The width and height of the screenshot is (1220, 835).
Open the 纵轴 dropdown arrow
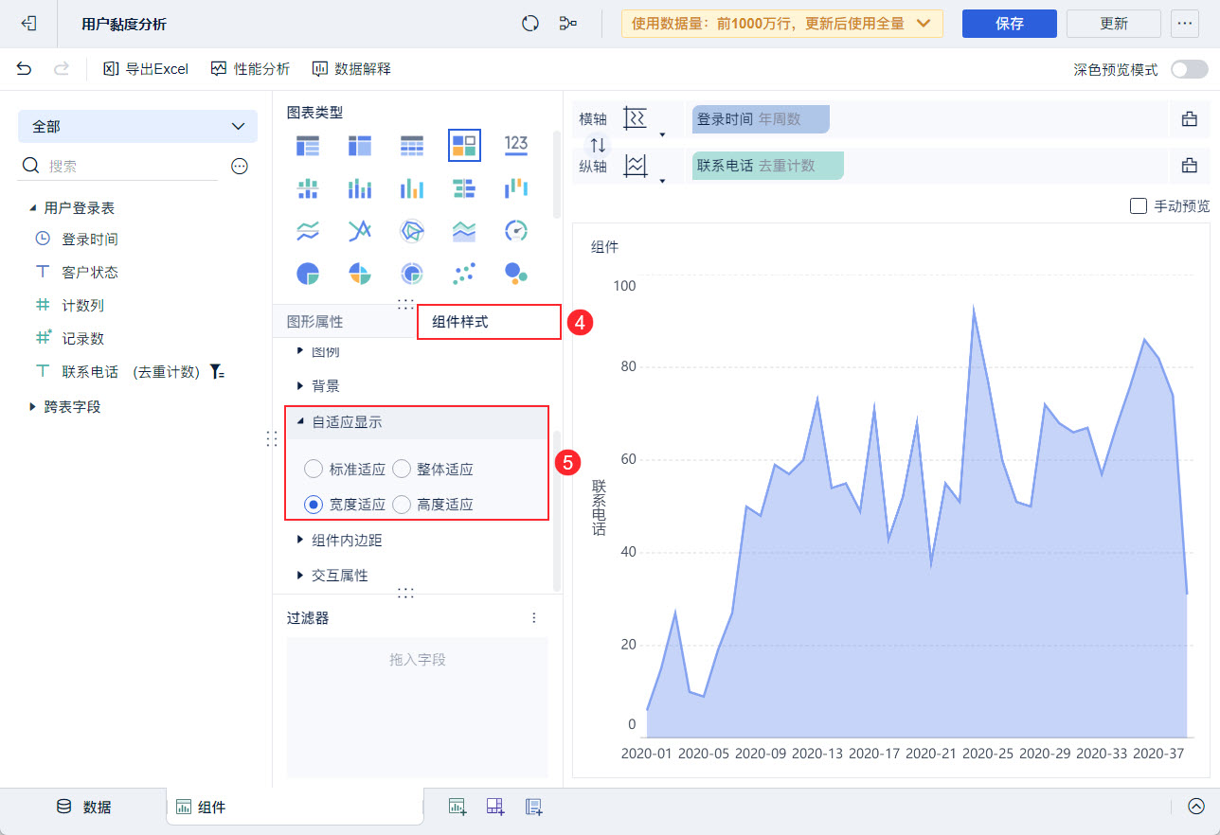[x=662, y=180]
